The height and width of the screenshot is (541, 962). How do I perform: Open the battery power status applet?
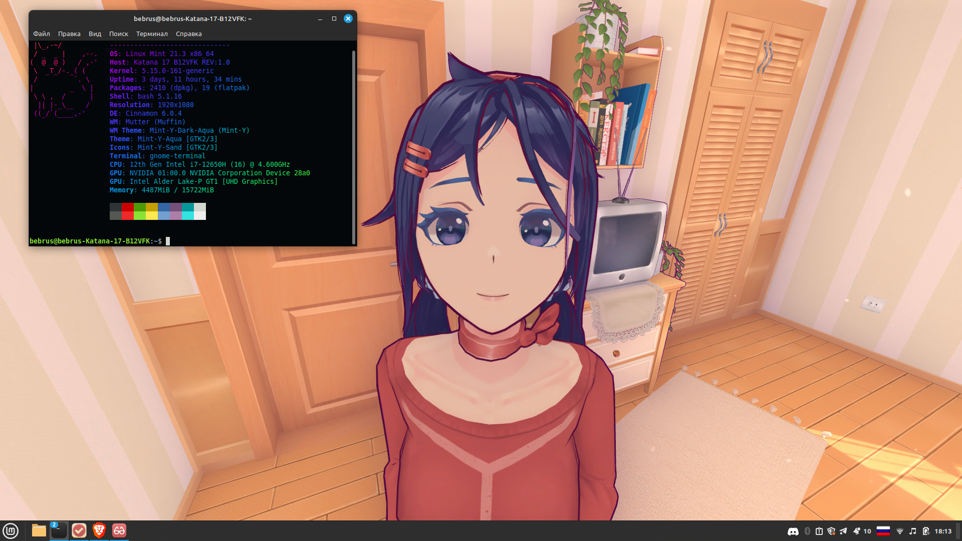pos(925,531)
